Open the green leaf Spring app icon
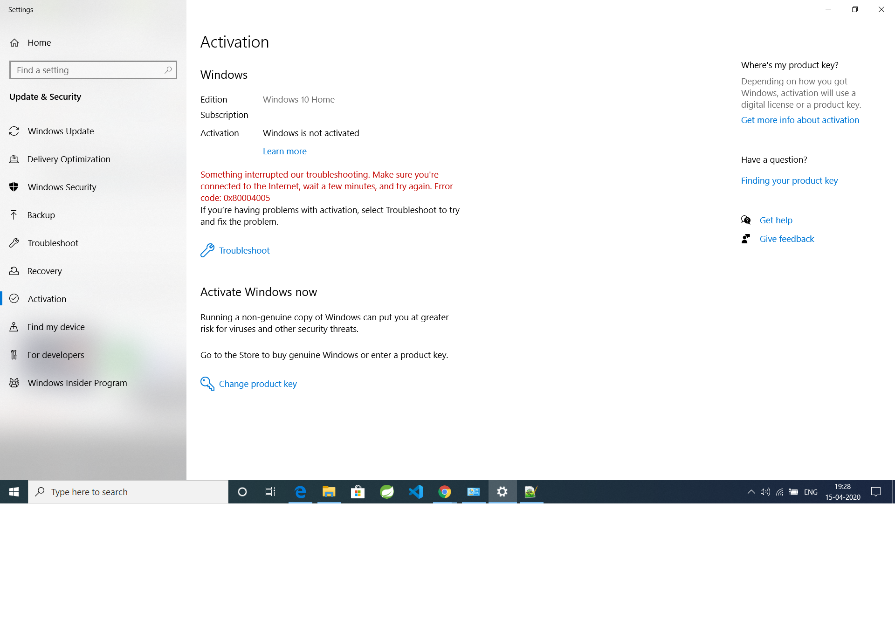 point(386,492)
